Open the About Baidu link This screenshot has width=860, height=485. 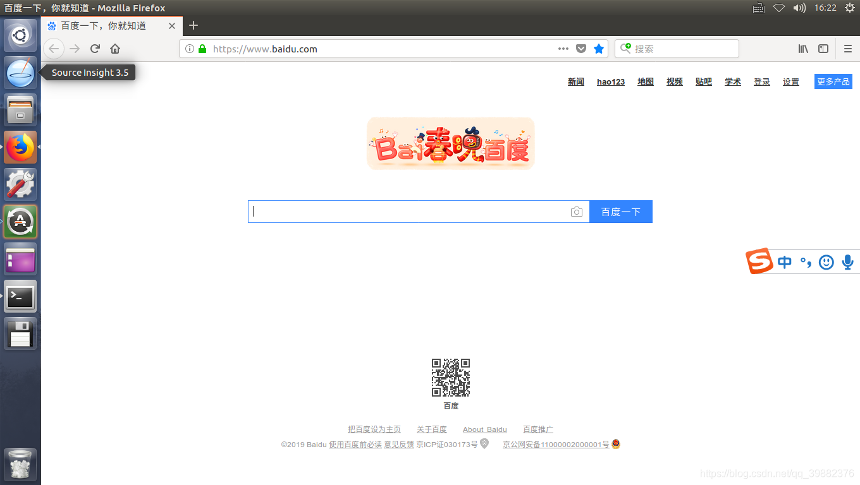485,429
